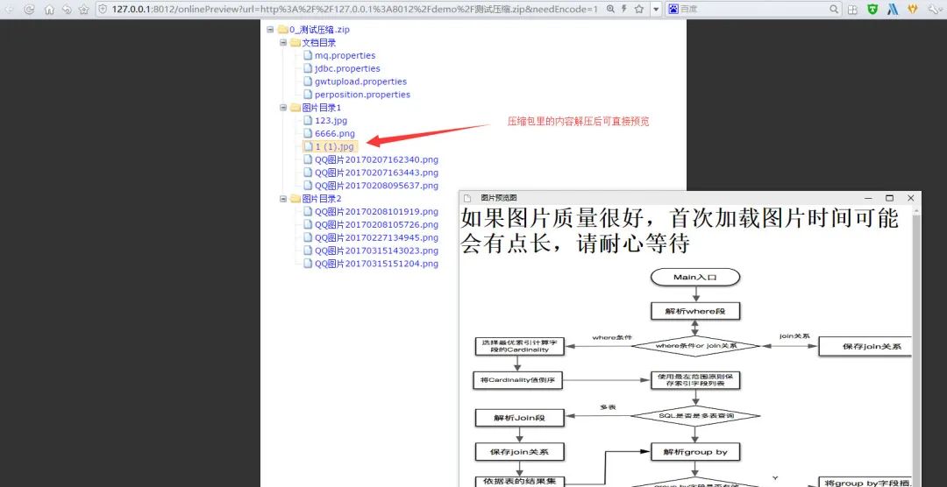The image size is (947, 487).
Task: Open perposition.properties for preview
Action: point(362,95)
